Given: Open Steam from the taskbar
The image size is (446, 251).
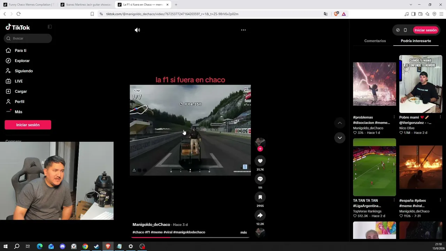Looking at the screenshot, I should click(97, 246).
